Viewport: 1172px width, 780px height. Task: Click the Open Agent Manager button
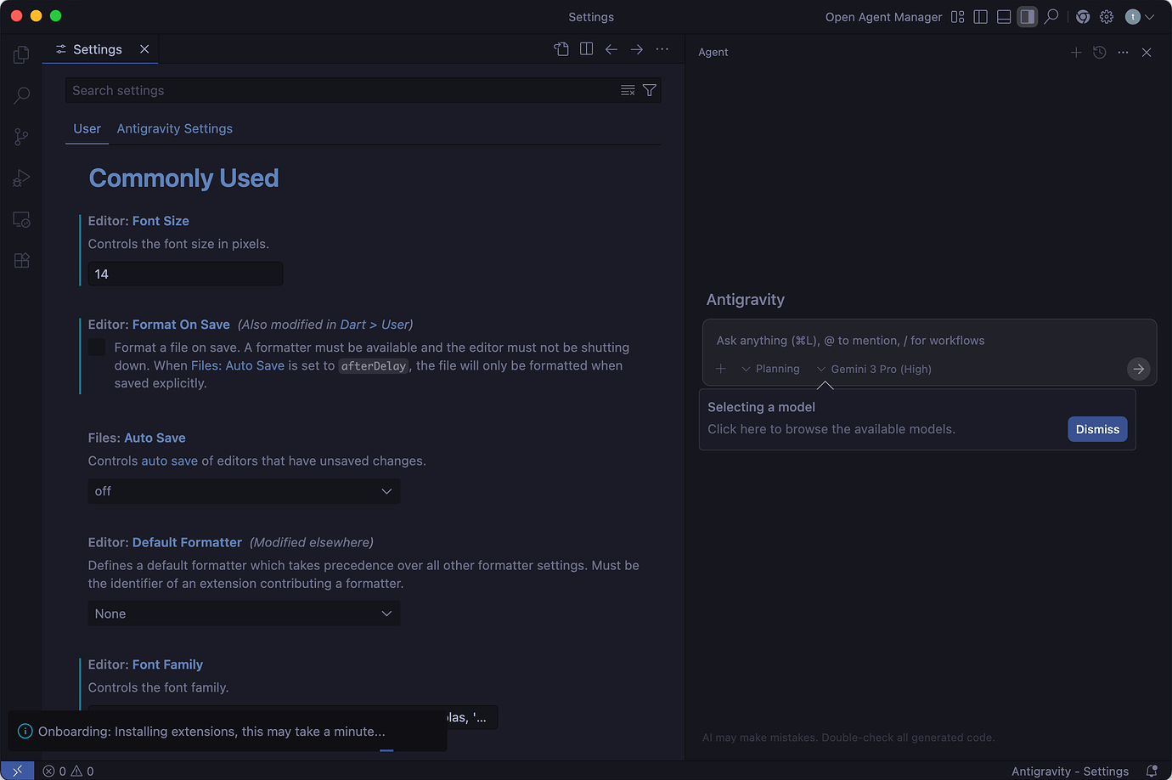tap(883, 17)
